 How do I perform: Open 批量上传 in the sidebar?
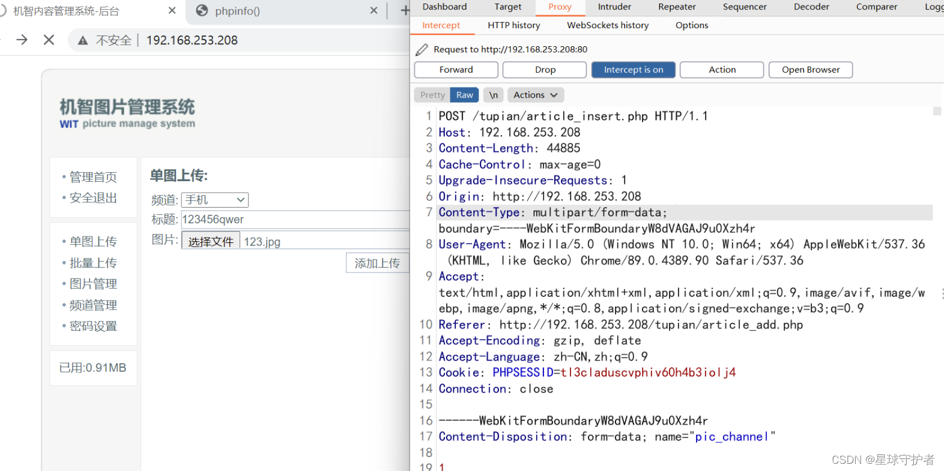point(93,263)
